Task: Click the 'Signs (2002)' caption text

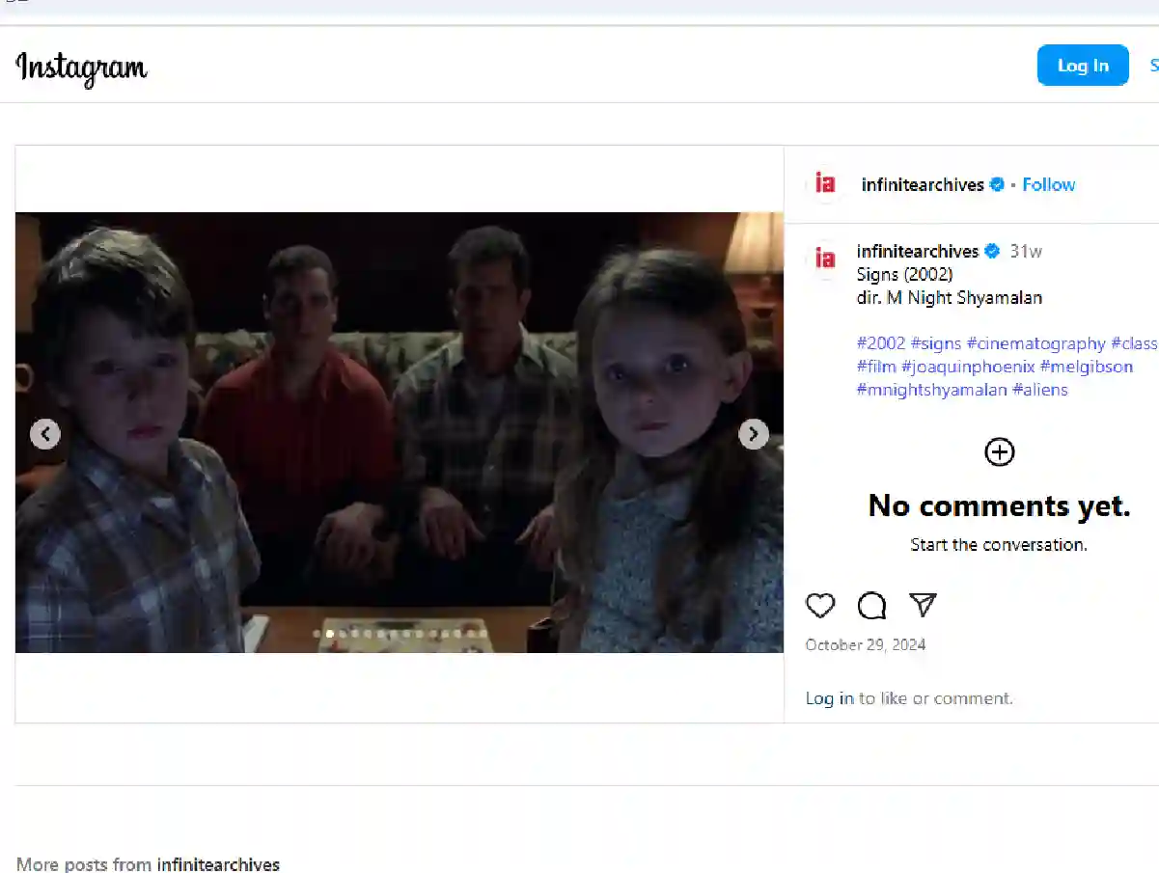Action: point(904,274)
